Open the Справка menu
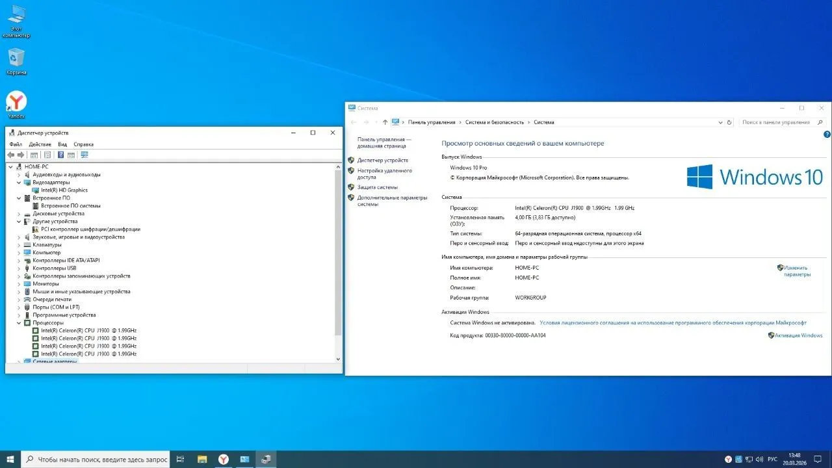The width and height of the screenshot is (832, 468). point(84,144)
